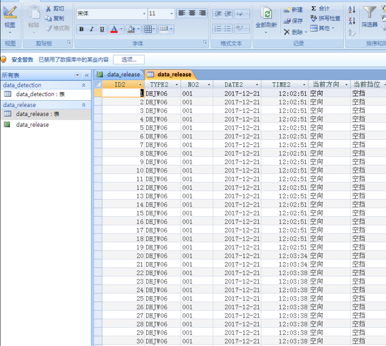Delete record with the 删除 icon
Screen dimensions: 386x346
pyautogui.click(x=287, y=32)
